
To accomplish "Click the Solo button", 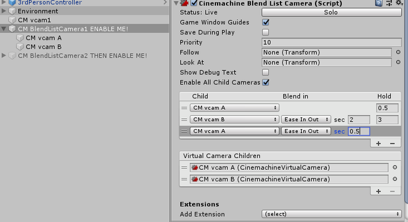I will pyautogui.click(x=331, y=12).
